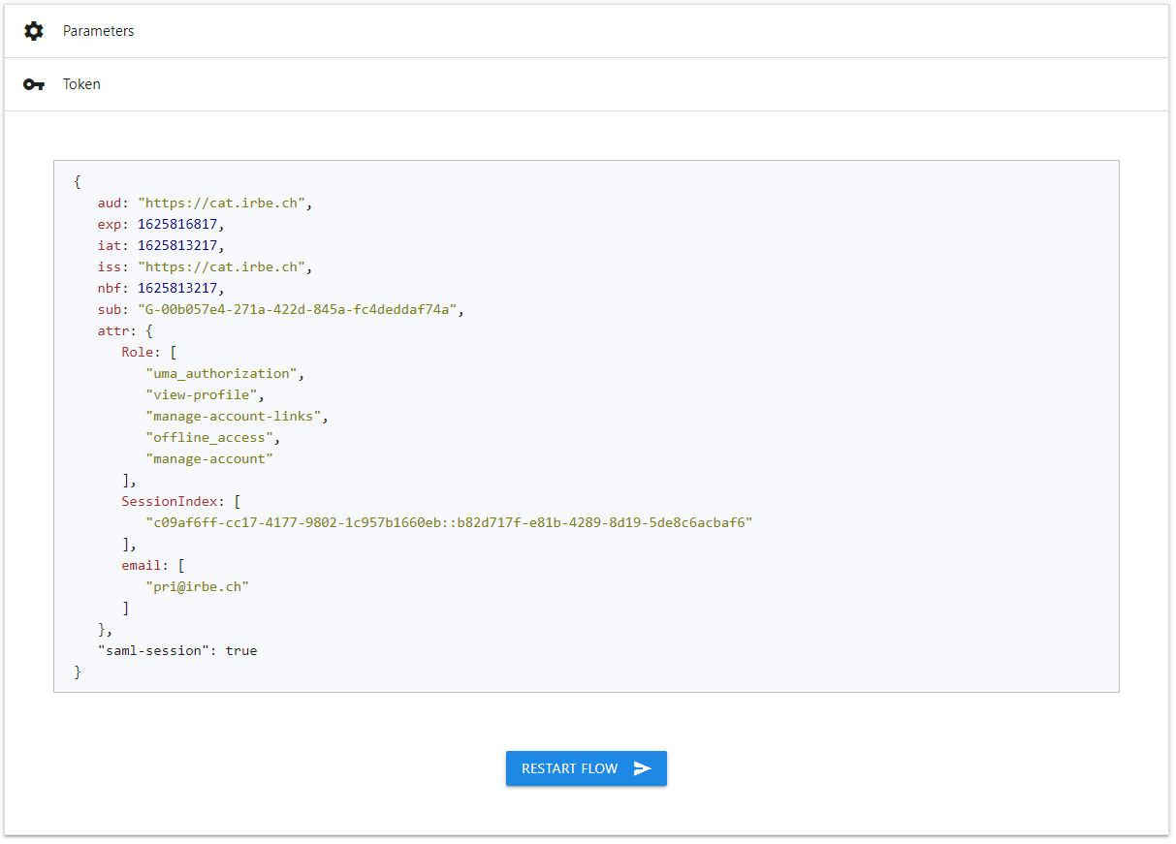Select the "view-profile" role entry

203,395
